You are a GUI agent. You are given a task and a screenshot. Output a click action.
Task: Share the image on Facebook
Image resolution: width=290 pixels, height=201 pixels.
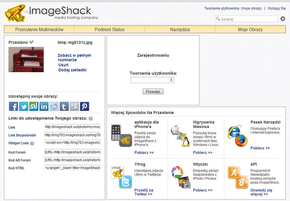click(x=14, y=106)
